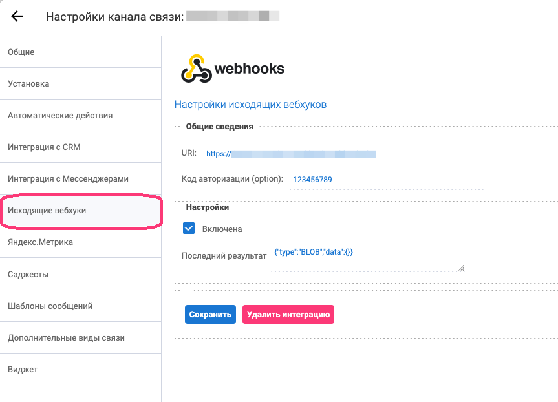Click the back arrow icon
This screenshot has width=558, height=402.
tap(17, 17)
